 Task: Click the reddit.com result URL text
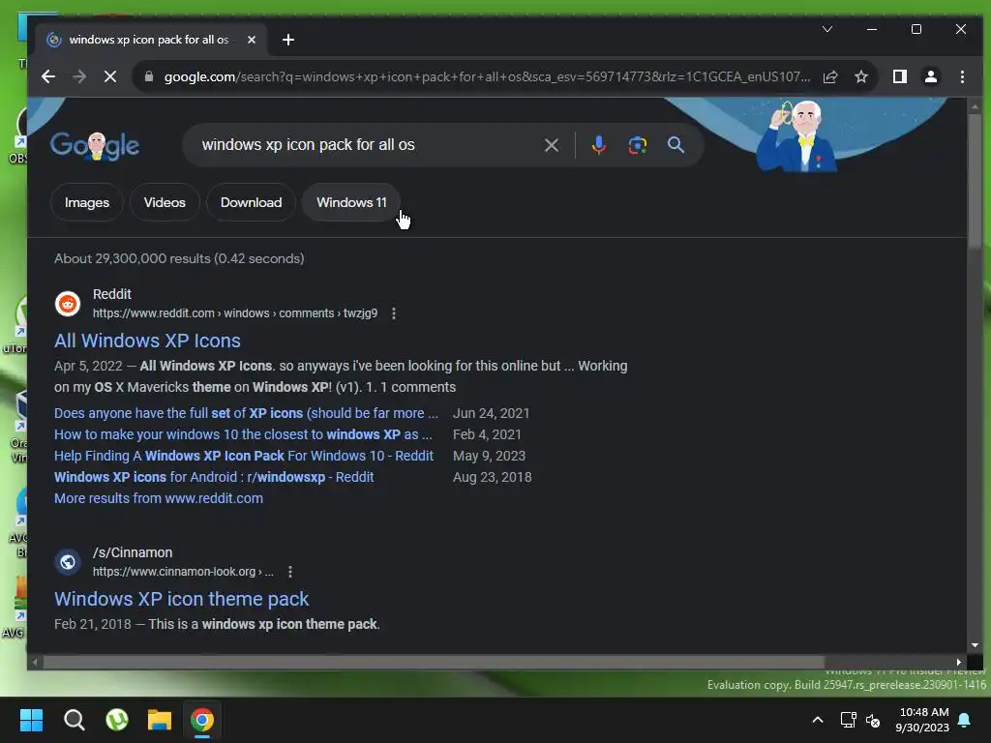234,313
